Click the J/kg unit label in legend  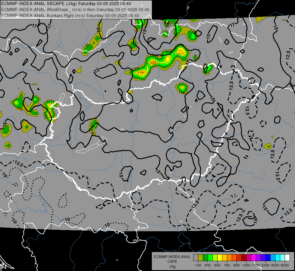pos(172,266)
